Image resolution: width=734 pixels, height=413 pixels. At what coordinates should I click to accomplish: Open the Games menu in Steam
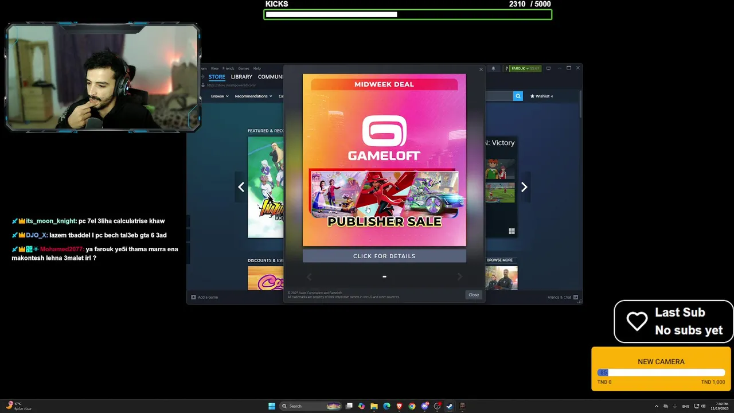[244, 68]
